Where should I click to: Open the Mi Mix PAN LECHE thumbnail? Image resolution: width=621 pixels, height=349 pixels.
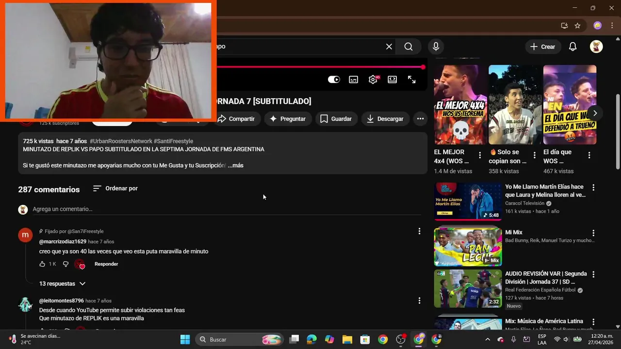coord(468,247)
